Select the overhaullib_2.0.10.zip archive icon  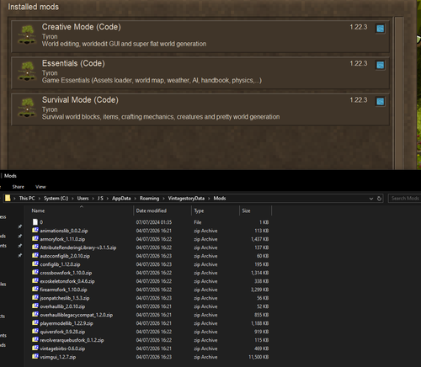[x=35, y=306]
